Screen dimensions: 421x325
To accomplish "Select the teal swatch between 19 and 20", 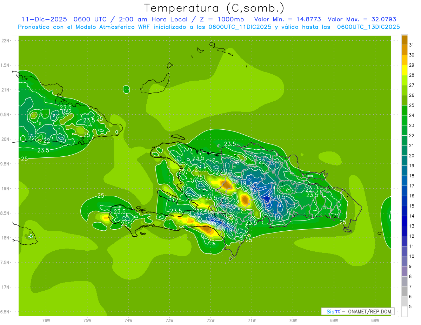I will pyautogui.click(x=405, y=161).
